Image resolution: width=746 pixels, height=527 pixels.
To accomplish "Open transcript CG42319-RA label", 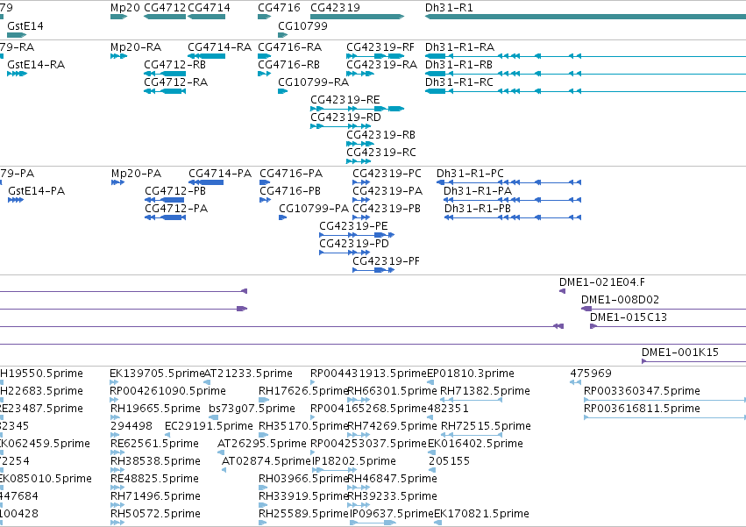I will pos(381,65).
